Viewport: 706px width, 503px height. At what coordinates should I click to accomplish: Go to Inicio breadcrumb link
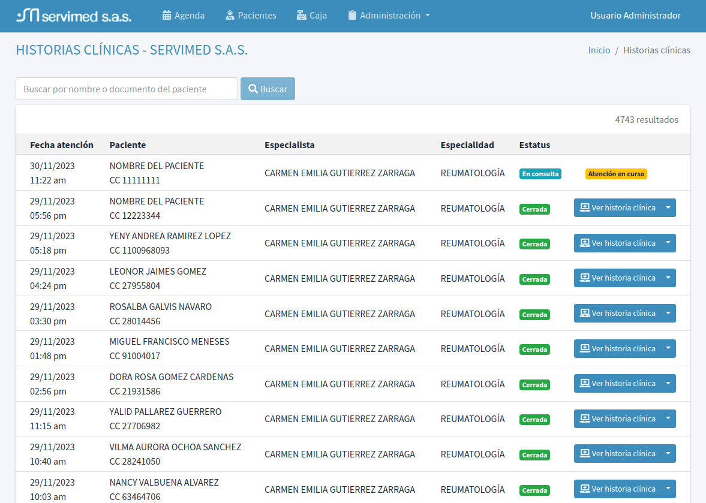pos(599,50)
